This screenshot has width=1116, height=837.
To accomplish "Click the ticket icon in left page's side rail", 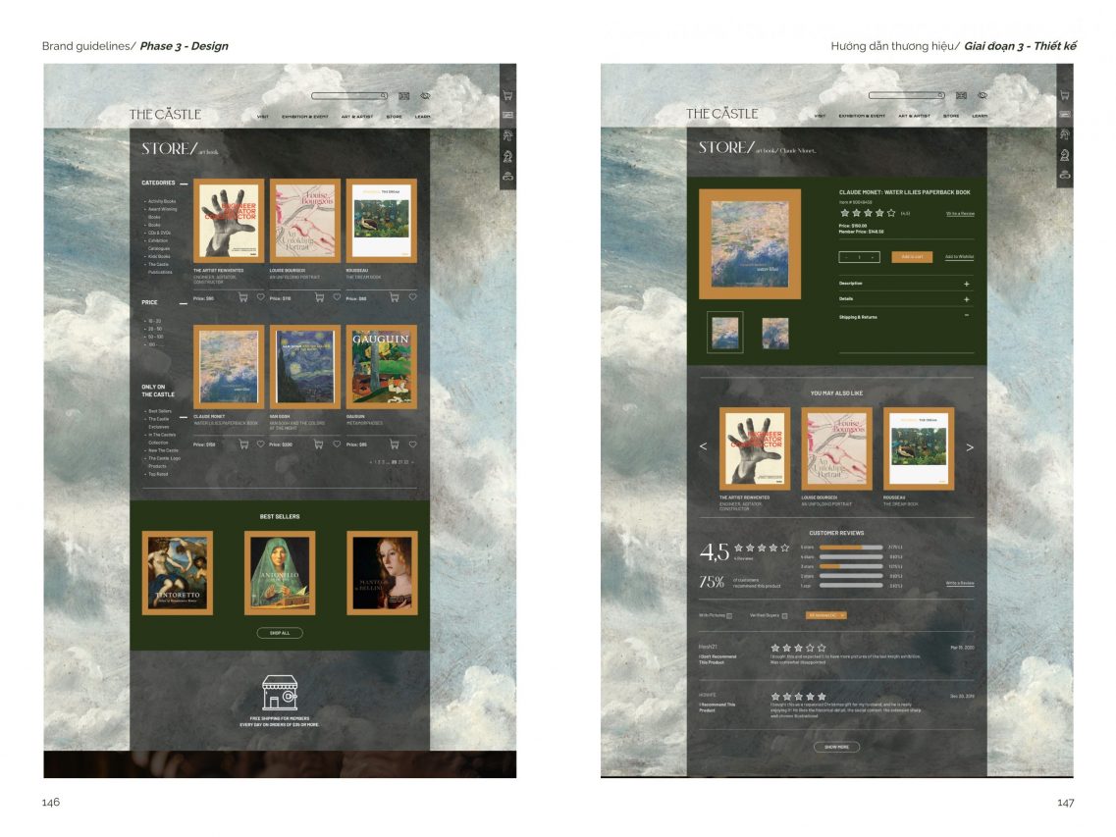I will (x=507, y=115).
